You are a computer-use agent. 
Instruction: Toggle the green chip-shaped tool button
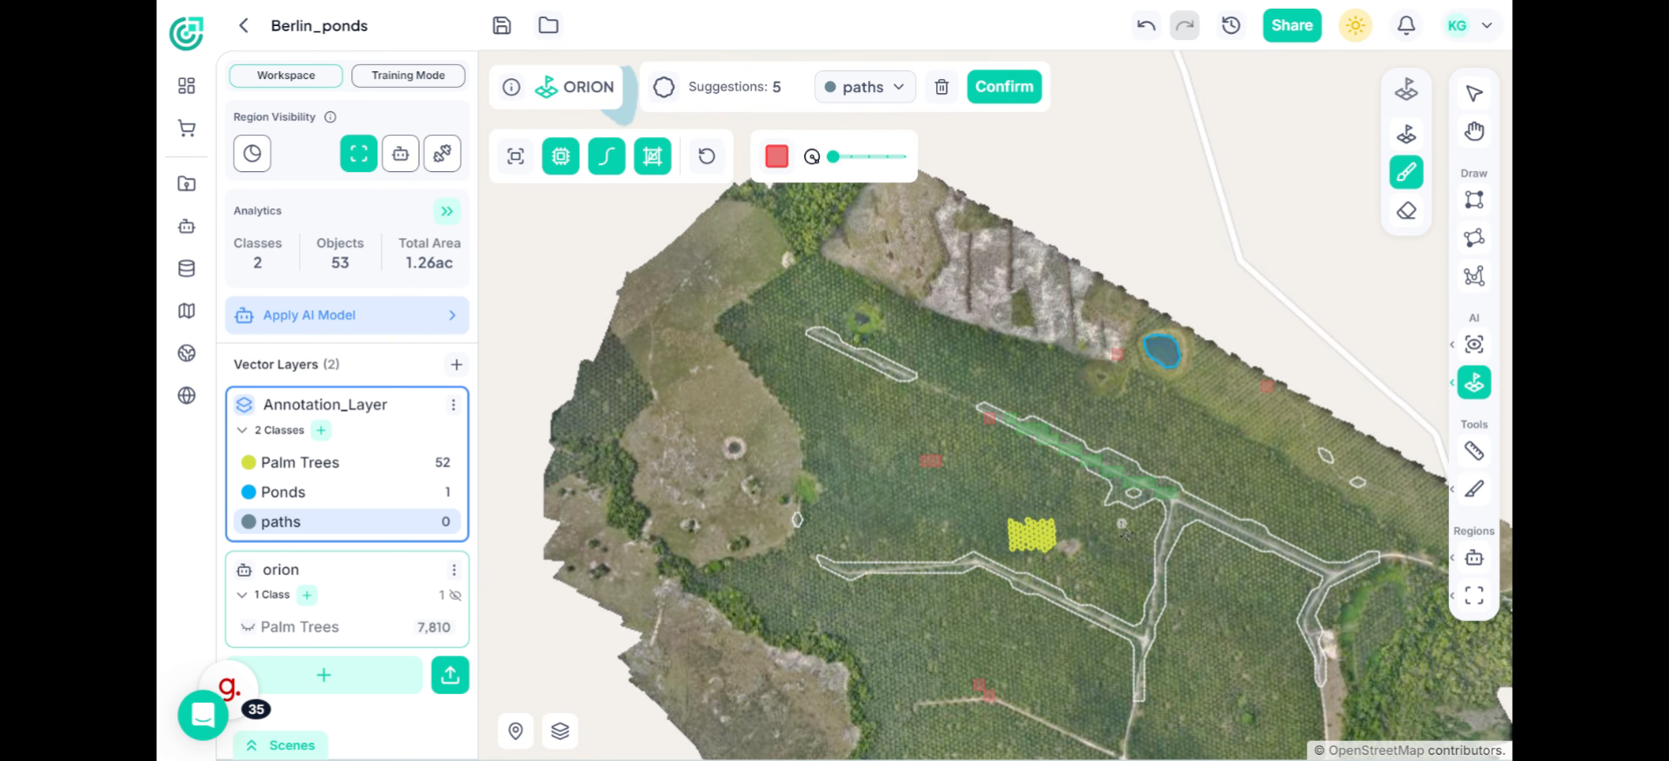561,156
